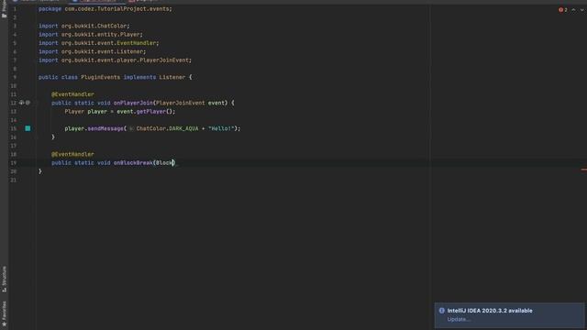The image size is (587, 330).
Task: Click the PluginEvents class name
Action: (x=100, y=77)
